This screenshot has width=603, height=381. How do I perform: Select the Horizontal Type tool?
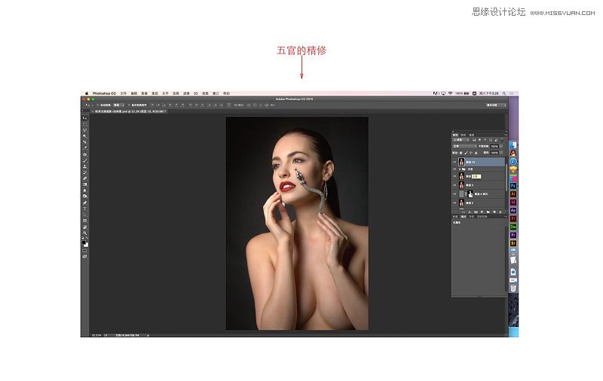coord(84,209)
